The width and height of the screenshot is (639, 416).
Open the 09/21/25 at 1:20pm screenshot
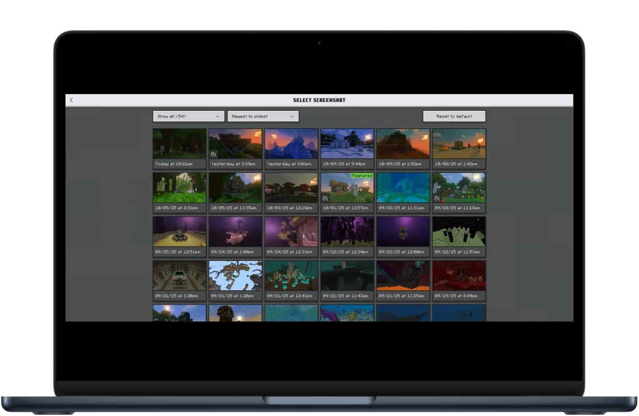[235, 281]
